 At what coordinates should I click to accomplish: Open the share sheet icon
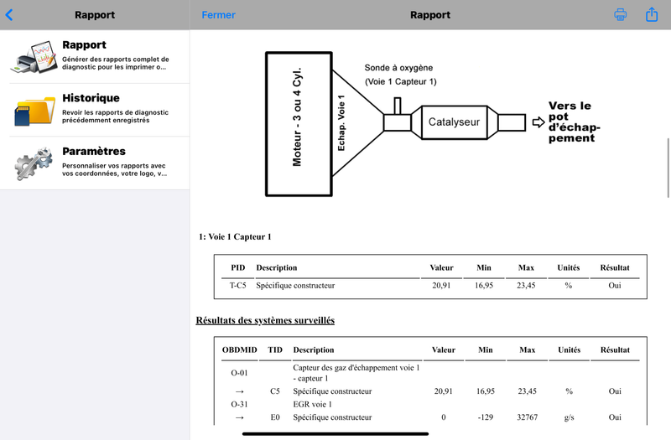652,15
